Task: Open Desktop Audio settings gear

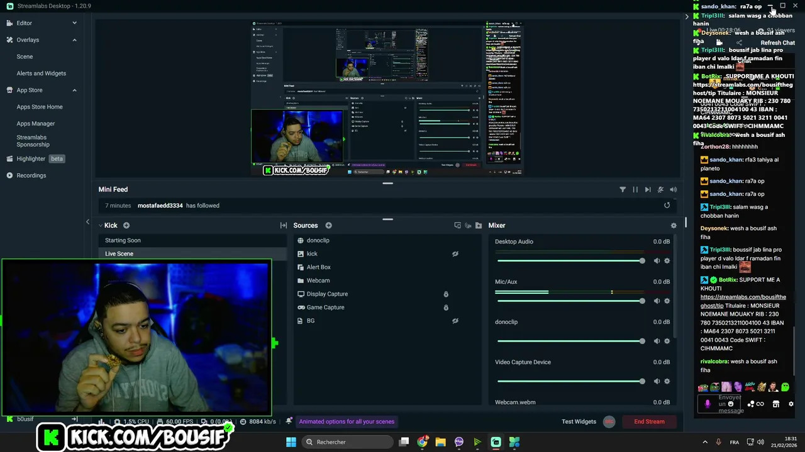Action: pyautogui.click(x=667, y=261)
